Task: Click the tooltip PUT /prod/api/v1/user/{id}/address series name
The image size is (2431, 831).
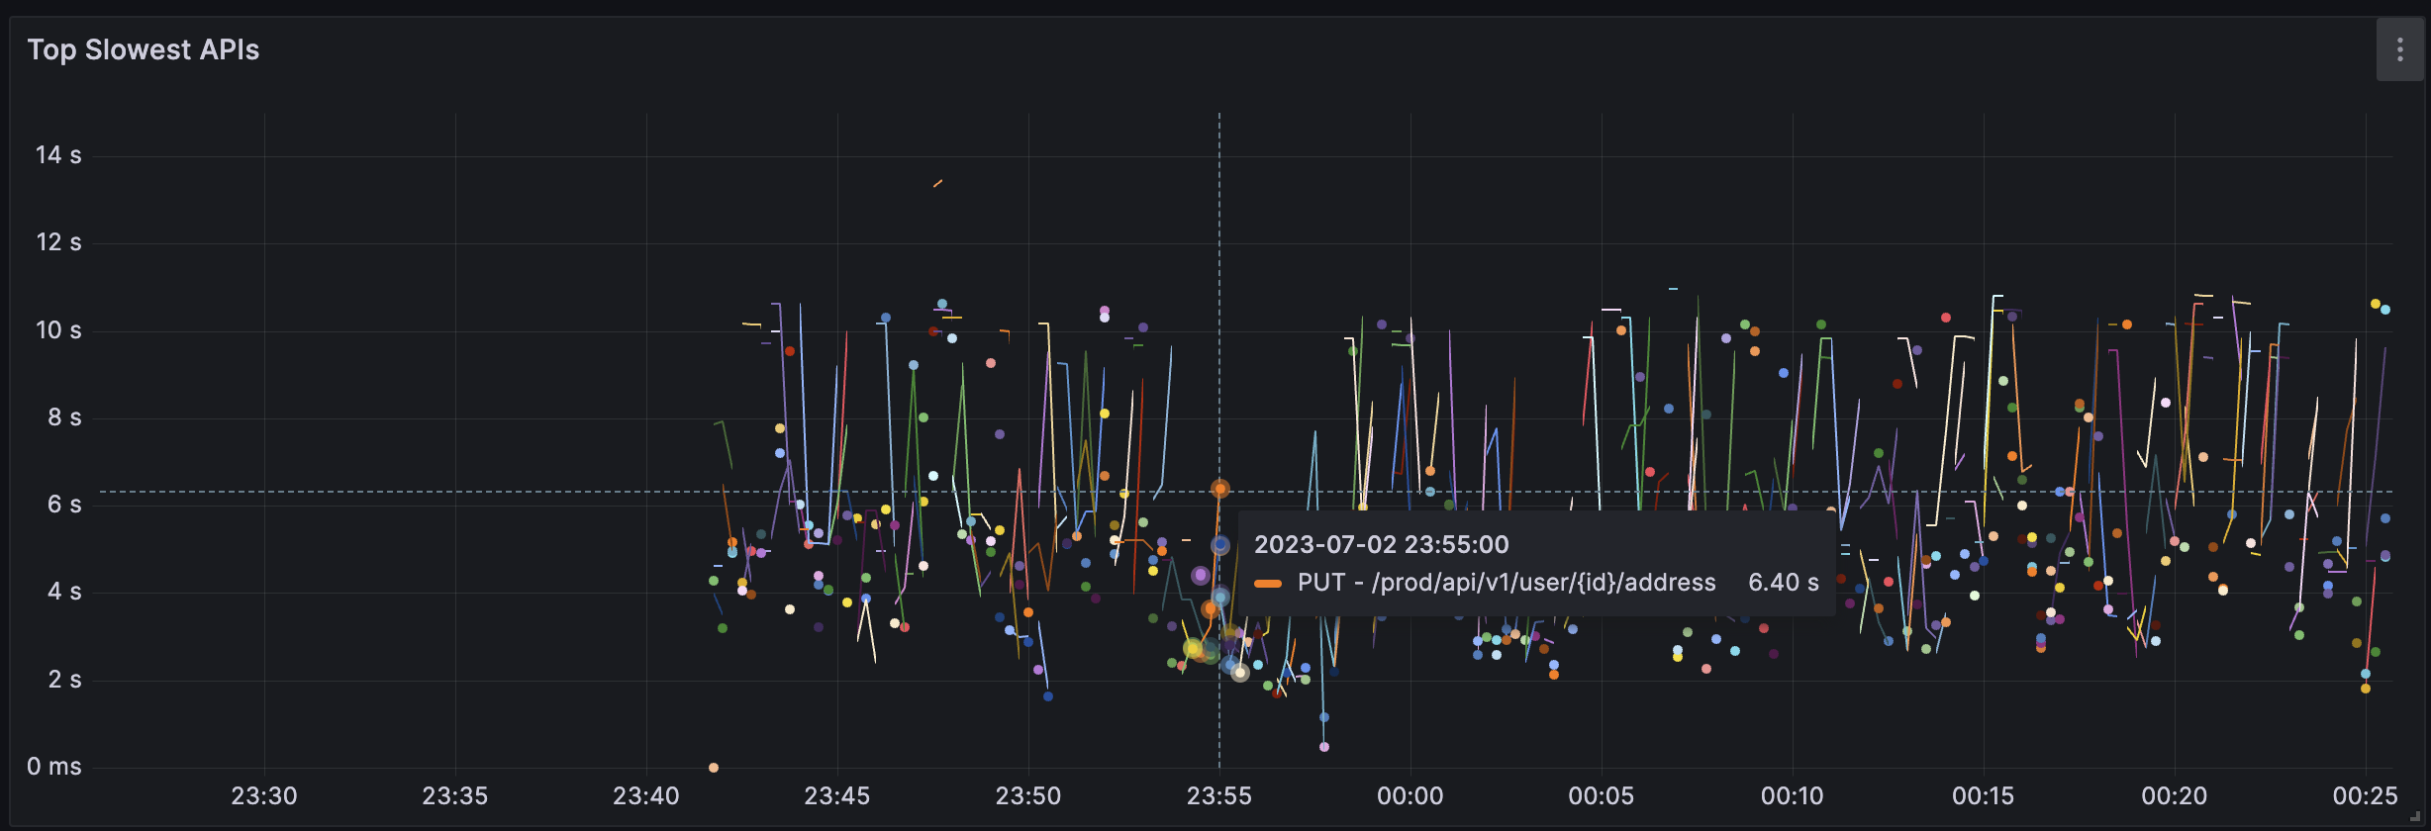Action: coord(1507,583)
